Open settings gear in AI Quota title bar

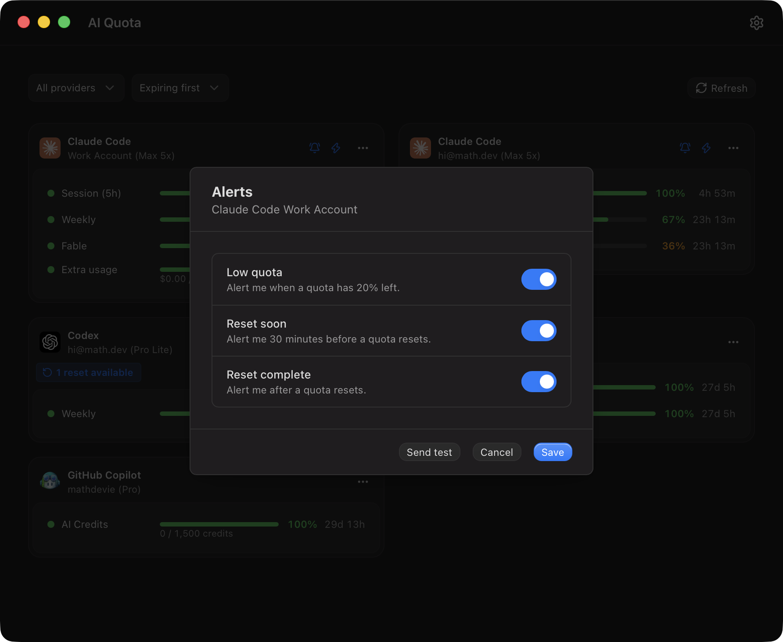click(756, 23)
